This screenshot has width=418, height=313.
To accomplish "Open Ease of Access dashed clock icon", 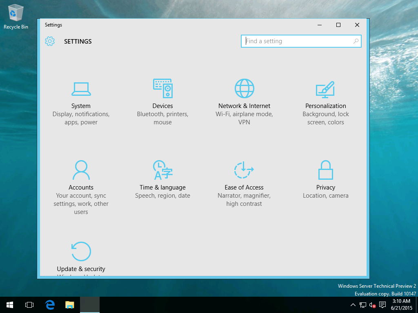I will 244,170.
